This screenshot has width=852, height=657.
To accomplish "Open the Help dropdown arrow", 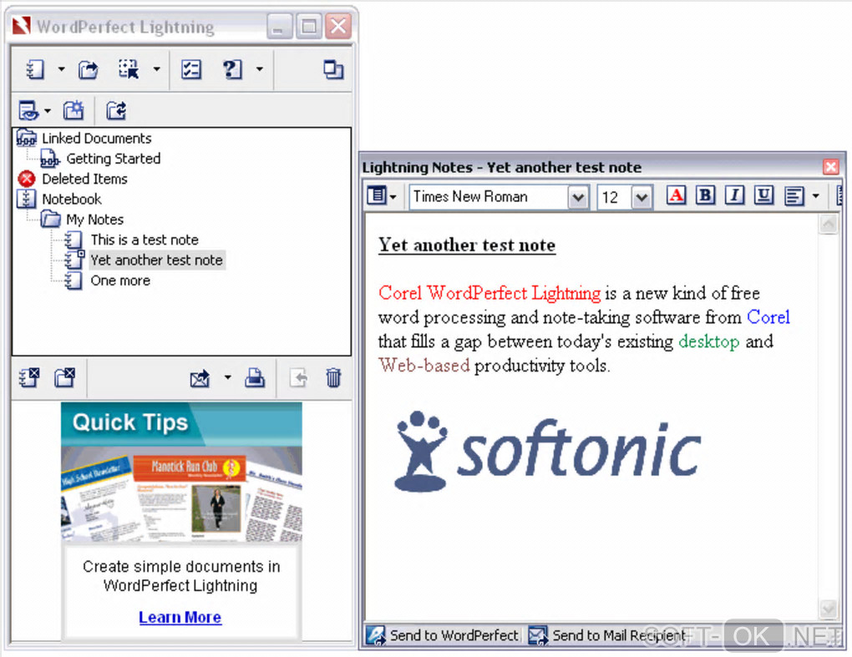I will 259,69.
